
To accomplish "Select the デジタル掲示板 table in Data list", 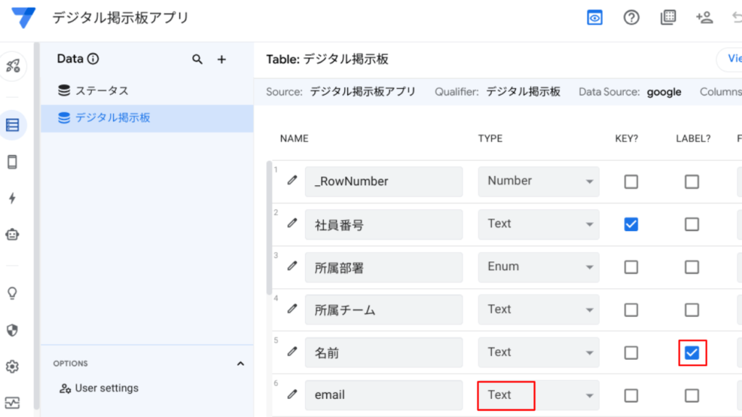I will [x=112, y=117].
